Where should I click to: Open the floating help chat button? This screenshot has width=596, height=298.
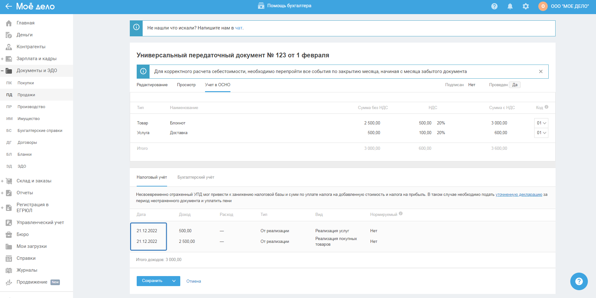click(579, 281)
